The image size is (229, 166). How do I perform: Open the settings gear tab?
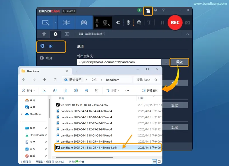[x=56, y=34]
